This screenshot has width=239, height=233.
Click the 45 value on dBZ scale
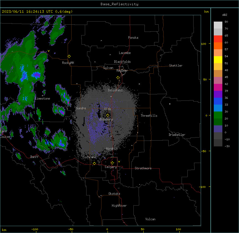[226, 77]
